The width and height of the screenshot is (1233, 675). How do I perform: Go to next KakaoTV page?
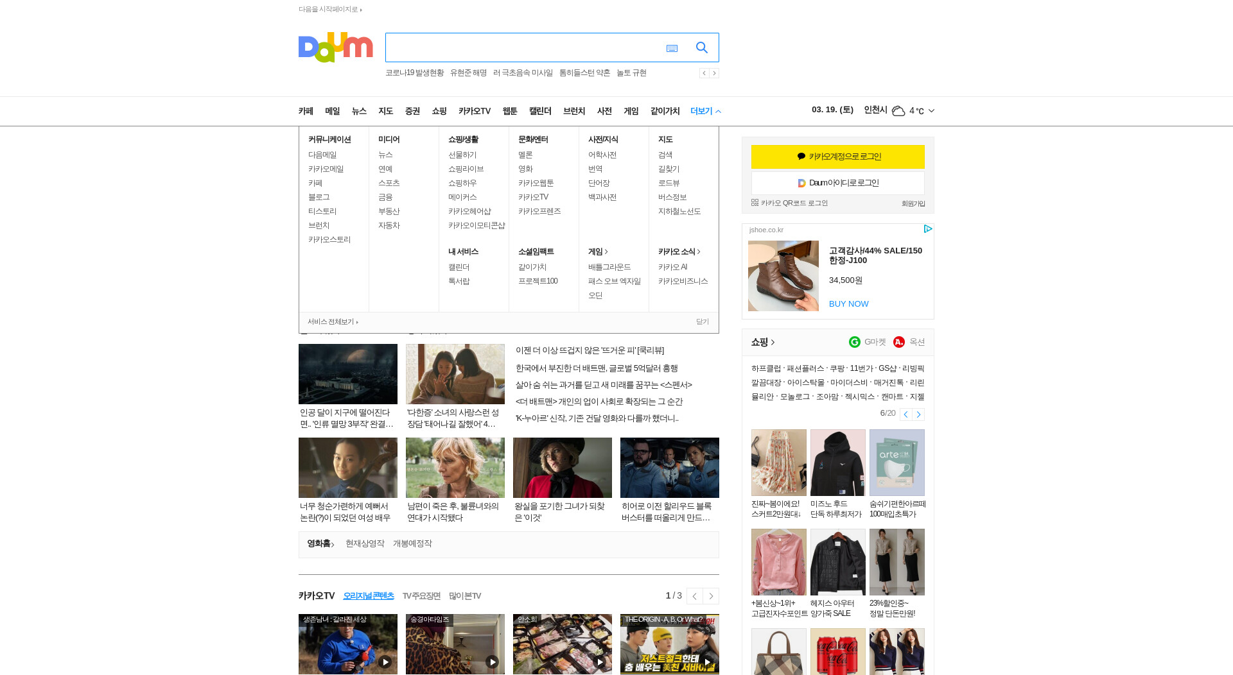711,596
